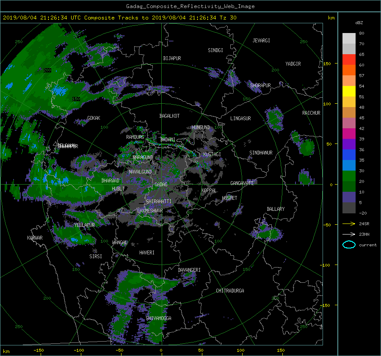The image size is (381, 356).
Task: Click the dBZ legend heading
Action: 359,23
